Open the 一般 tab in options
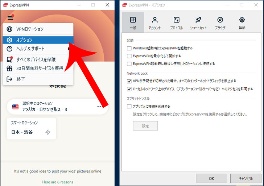This screenshot has height=186, width=264. [x=133, y=22]
